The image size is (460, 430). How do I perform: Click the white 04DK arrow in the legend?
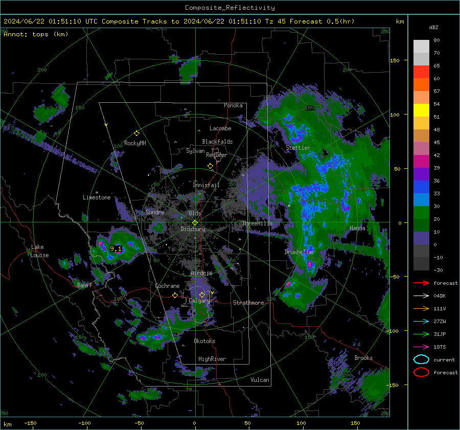point(421,296)
